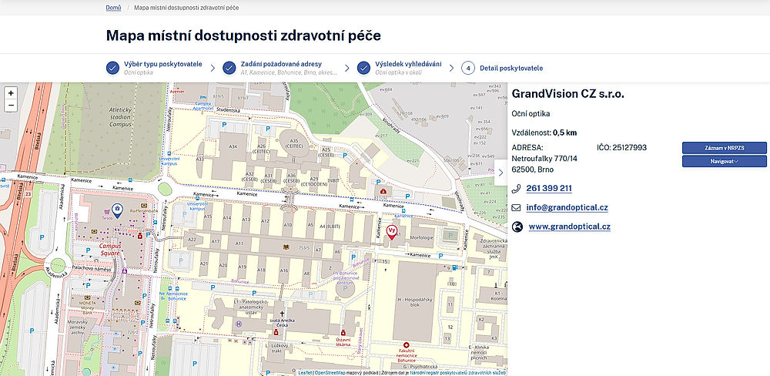Viewport: 770px width, 376px height.
Task: Zoom in on the map
Action: [11, 92]
